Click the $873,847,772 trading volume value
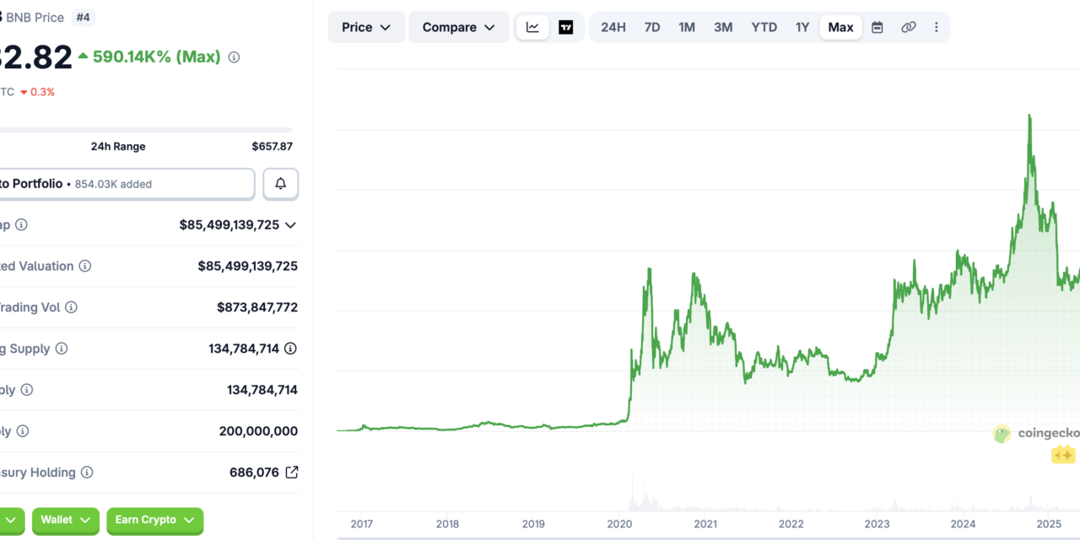The width and height of the screenshot is (1080, 540). pos(257,307)
